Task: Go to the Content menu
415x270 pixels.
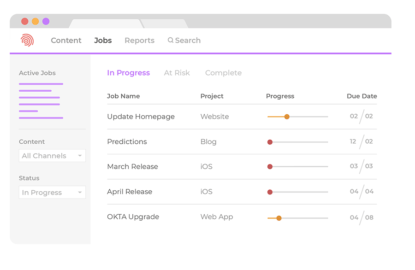Action: pos(66,41)
